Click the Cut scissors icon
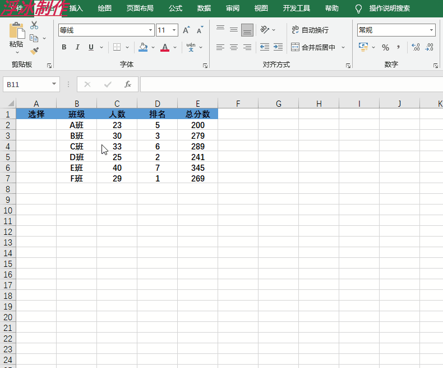443x368 pixels. 34,25
